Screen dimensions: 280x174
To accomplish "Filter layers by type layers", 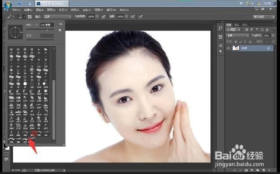I will [257, 30].
